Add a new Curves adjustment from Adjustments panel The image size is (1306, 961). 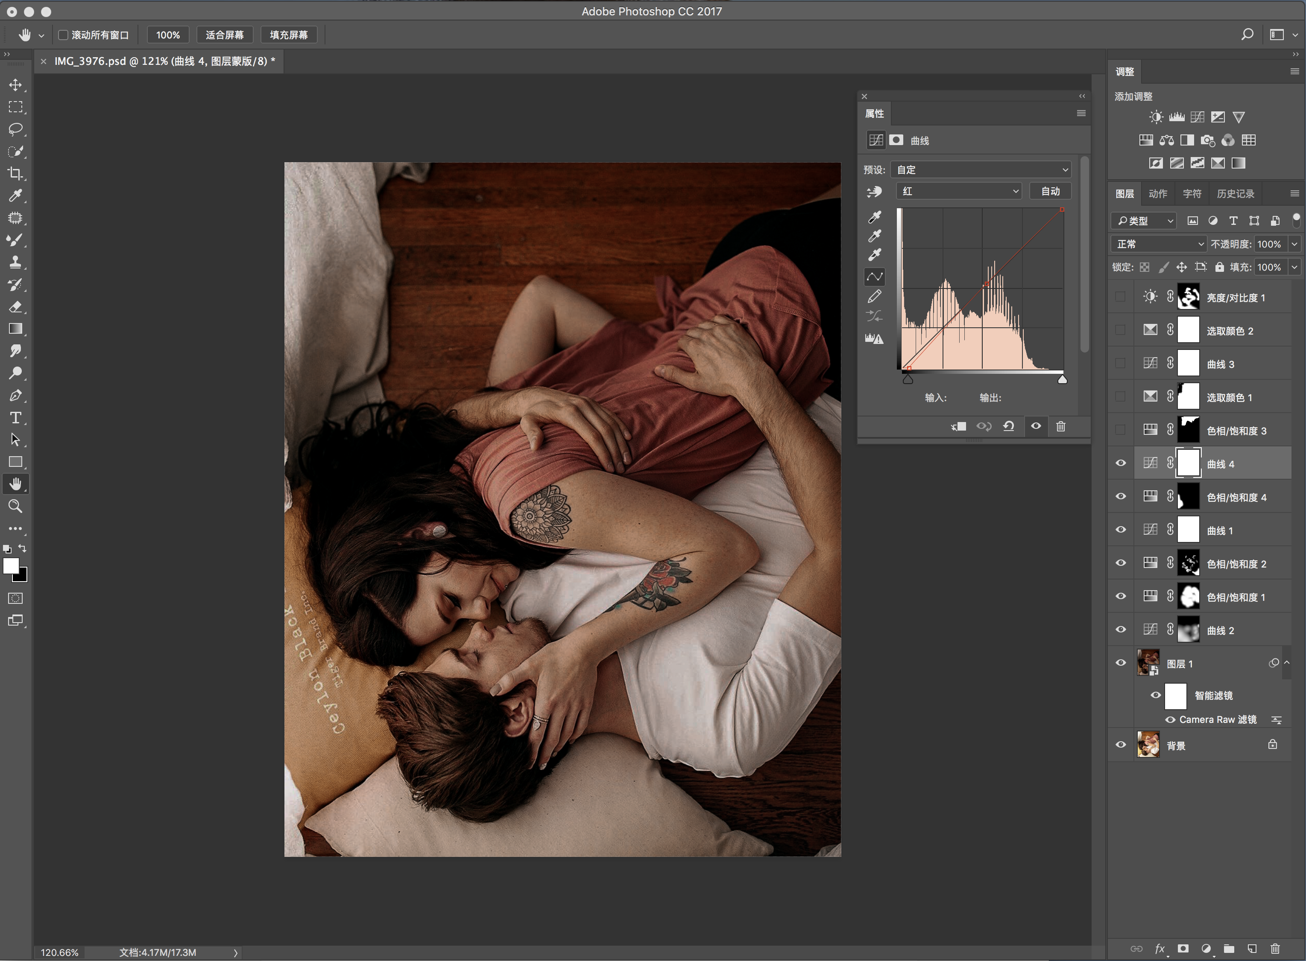1197,117
